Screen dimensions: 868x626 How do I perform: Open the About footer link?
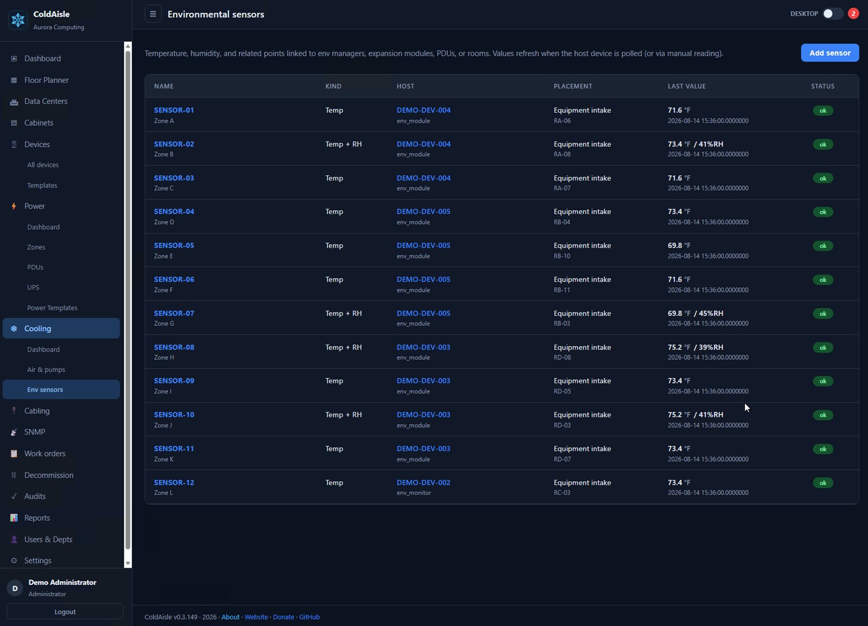coord(231,617)
